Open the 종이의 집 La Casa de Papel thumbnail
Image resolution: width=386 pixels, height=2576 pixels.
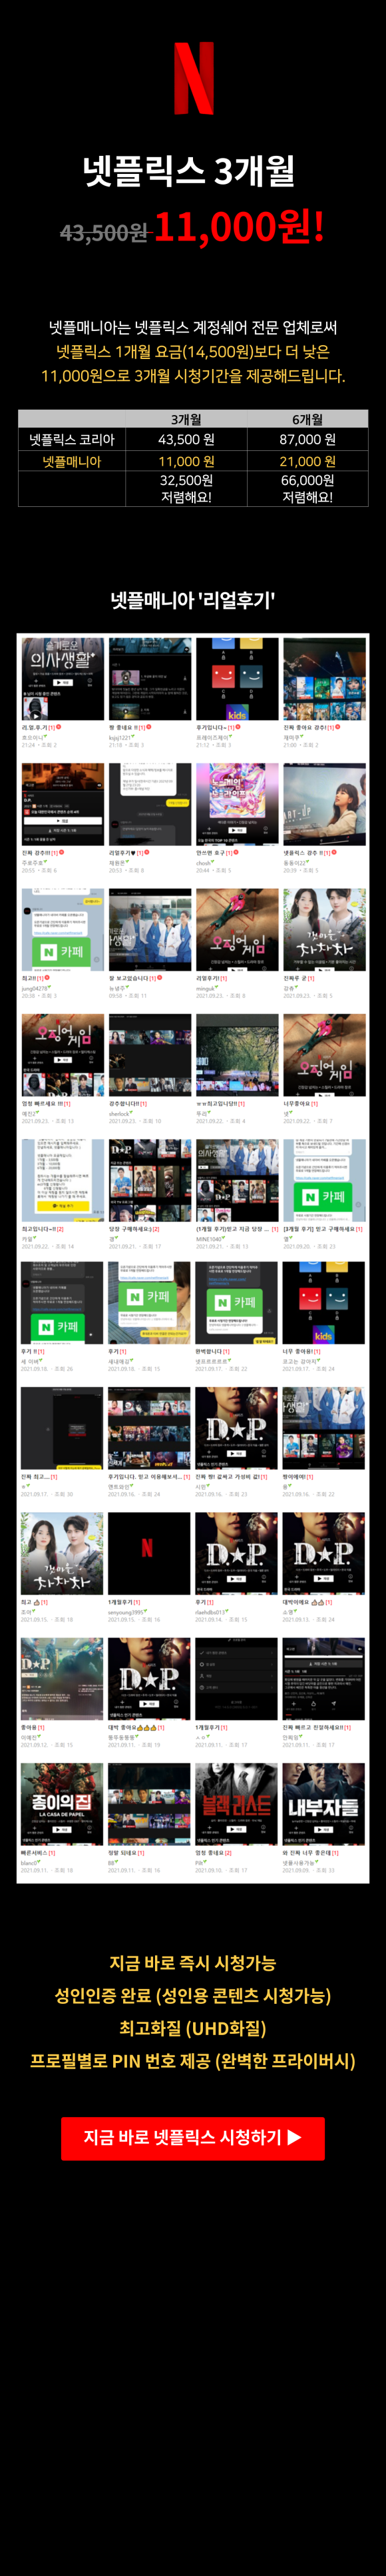[x=62, y=1804]
